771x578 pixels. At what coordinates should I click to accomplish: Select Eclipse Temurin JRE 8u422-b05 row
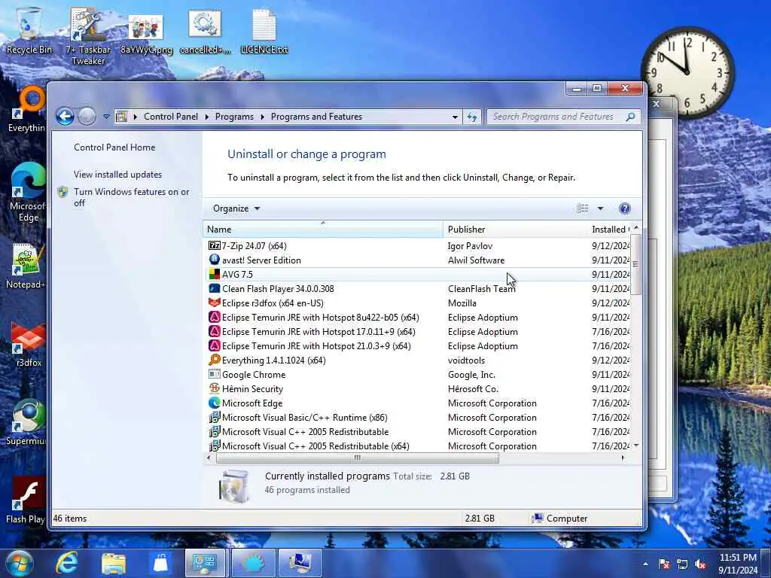click(418, 317)
